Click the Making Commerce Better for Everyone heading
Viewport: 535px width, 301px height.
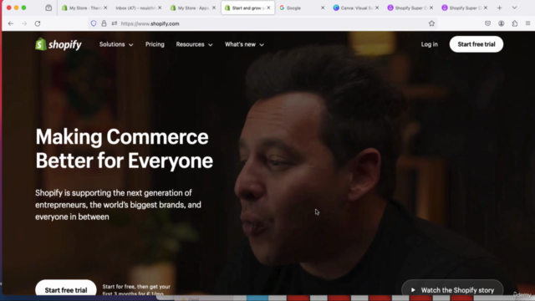coord(125,149)
